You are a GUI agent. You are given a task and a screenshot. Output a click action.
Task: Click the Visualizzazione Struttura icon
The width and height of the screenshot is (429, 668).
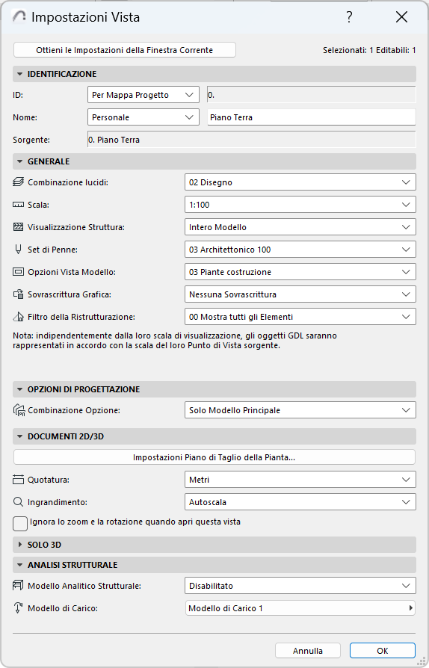[x=19, y=227]
